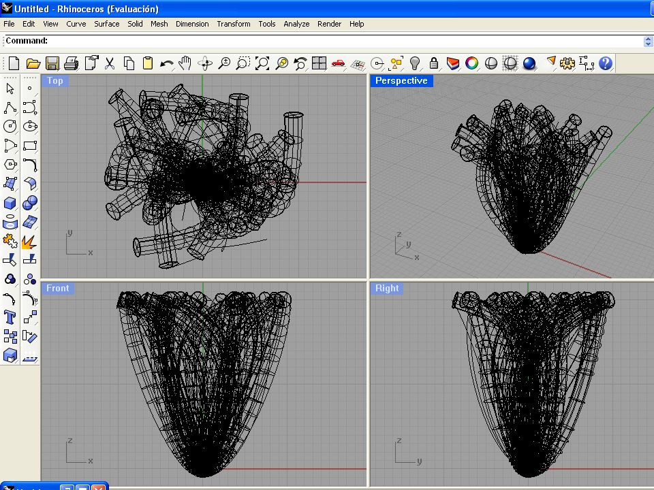The height and width of the screenshot is (490, 654).
Task: Select the Sphere solids tool in sidebar
Action: (x=29, y=203)
